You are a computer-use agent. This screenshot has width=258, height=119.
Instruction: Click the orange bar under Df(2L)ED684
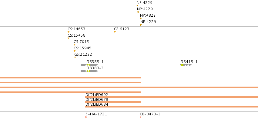[172, 107]
